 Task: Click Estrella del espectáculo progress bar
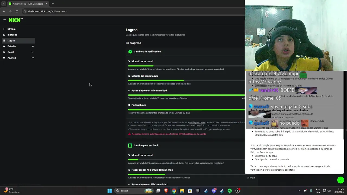[x=187, y=80]
